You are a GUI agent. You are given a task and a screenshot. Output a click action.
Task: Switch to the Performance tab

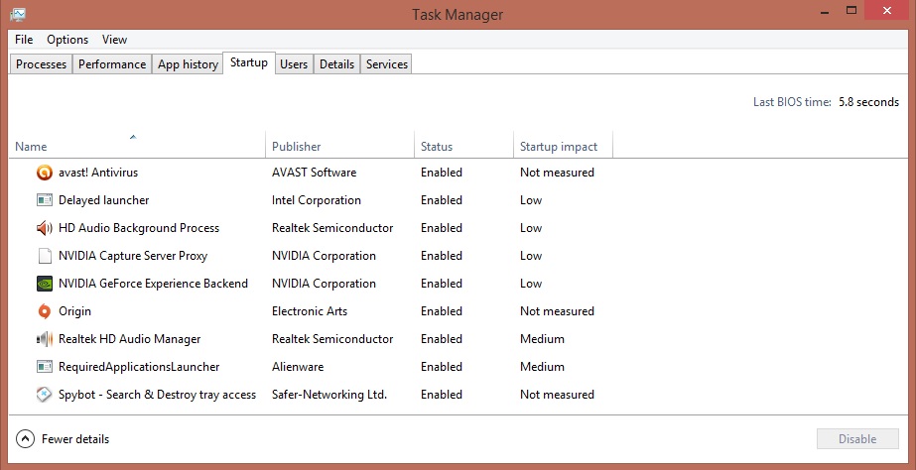tap(112, 64)
